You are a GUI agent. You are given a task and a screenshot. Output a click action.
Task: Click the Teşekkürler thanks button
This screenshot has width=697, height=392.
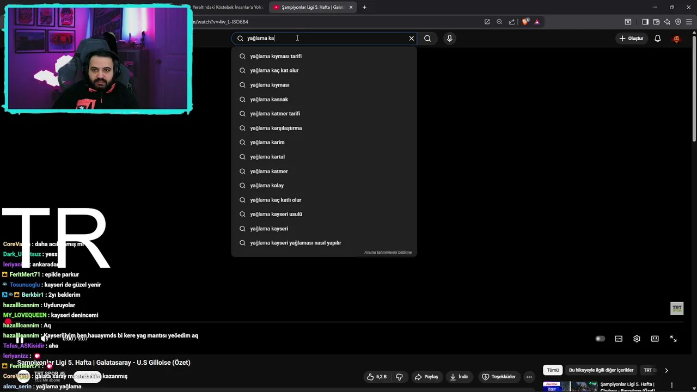tap(498, 377)
